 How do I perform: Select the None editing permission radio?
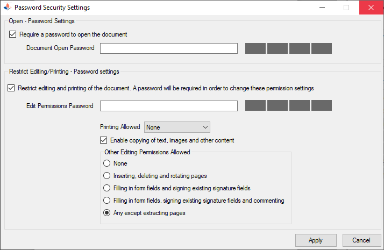tap(107, 163)
